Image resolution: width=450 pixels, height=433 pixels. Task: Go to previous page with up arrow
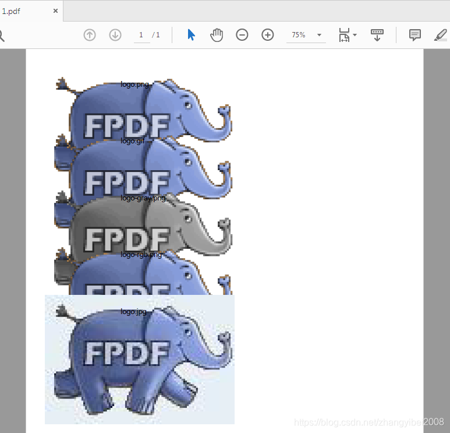coord(90,35)
